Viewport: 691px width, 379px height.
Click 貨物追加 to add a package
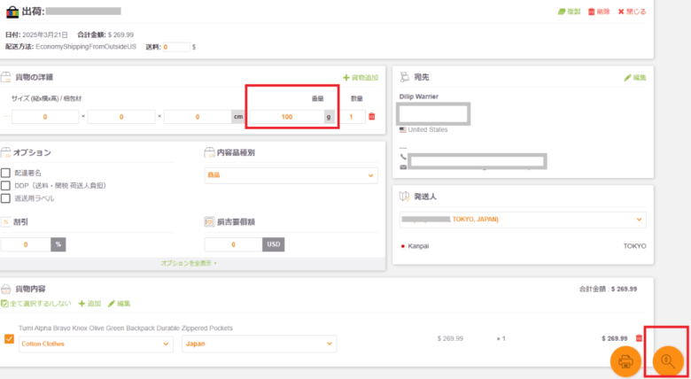pos(360,78)
